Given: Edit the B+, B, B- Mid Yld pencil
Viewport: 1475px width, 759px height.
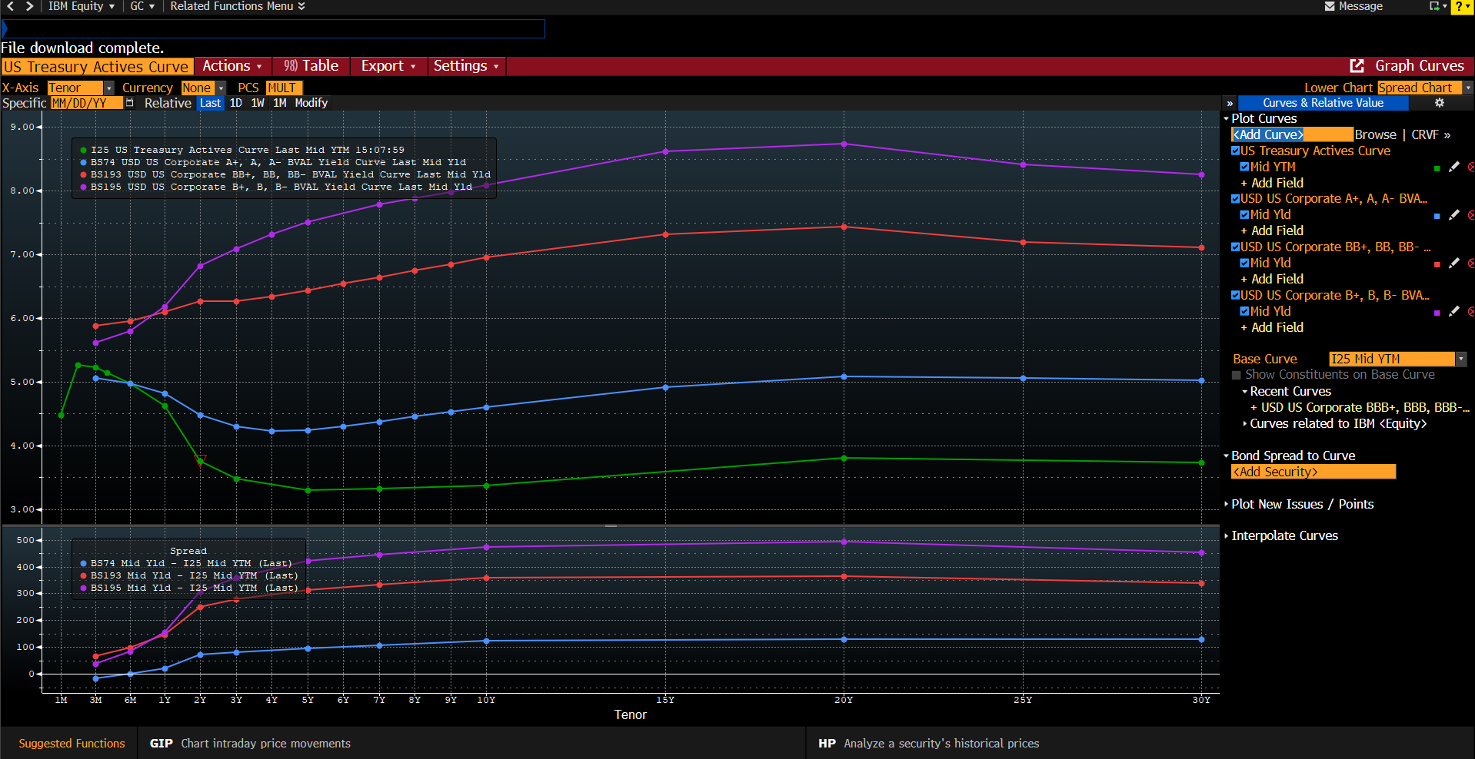Looking at the screenshot, I should (x=1453, y=311).
